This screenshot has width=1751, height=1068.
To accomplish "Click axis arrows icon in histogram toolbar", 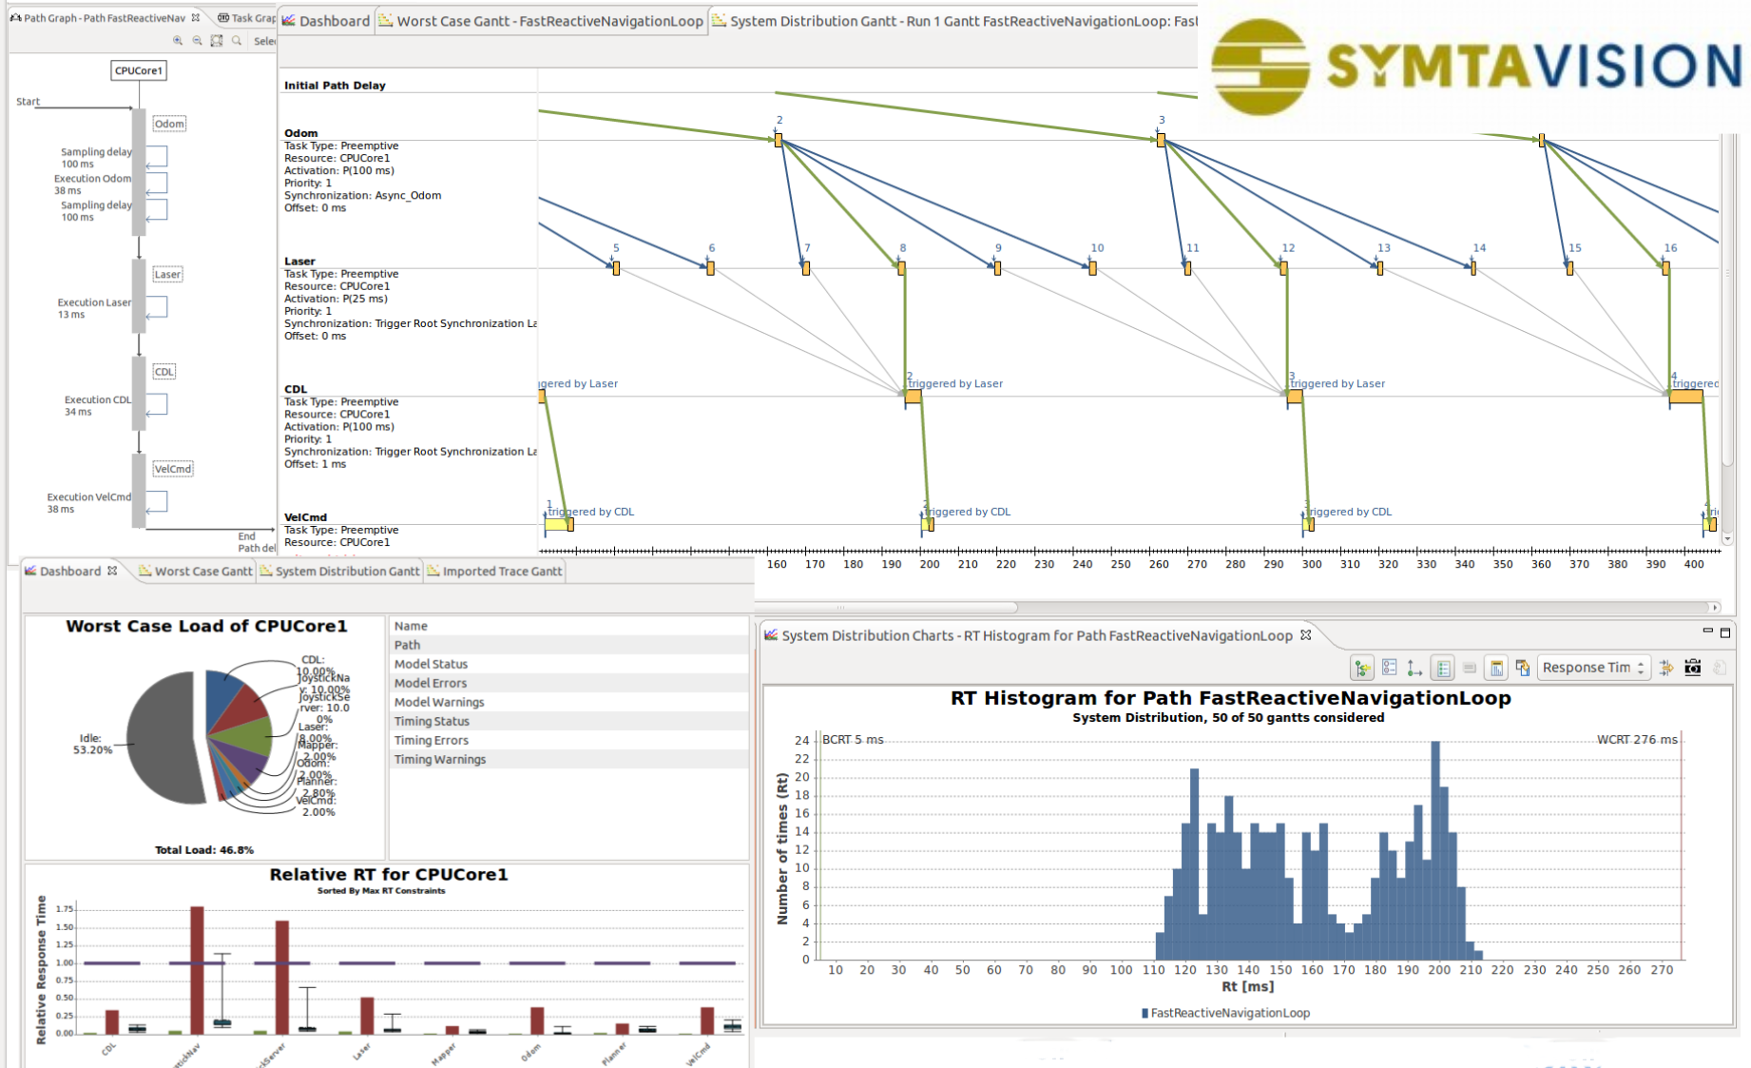I will [1414, 668].
